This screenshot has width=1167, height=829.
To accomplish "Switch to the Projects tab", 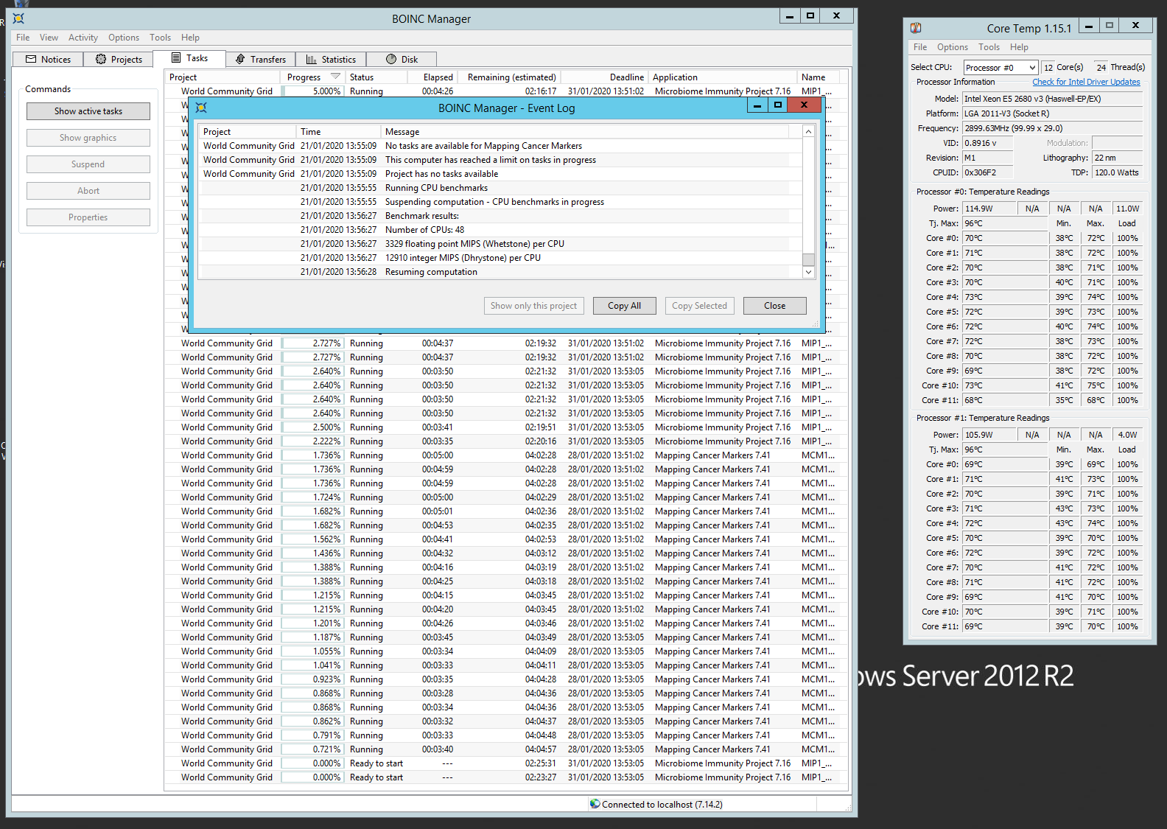I will click(x=119, y=59).
